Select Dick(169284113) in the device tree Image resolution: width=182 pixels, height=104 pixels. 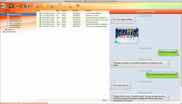(15, 25)
